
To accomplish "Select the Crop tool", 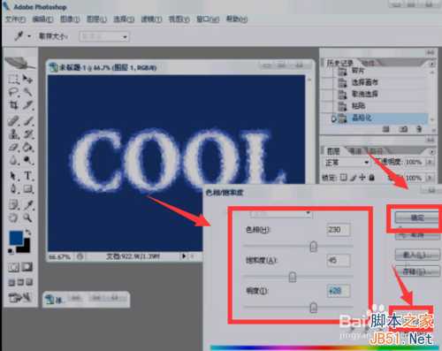I will click(x=13, y=105).
